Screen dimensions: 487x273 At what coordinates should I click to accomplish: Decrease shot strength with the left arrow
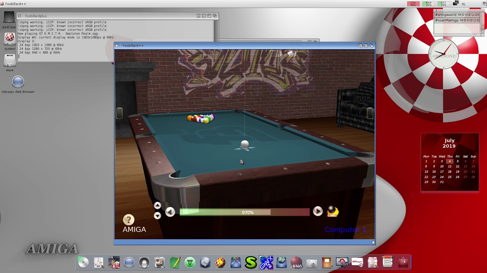point(170,212)
